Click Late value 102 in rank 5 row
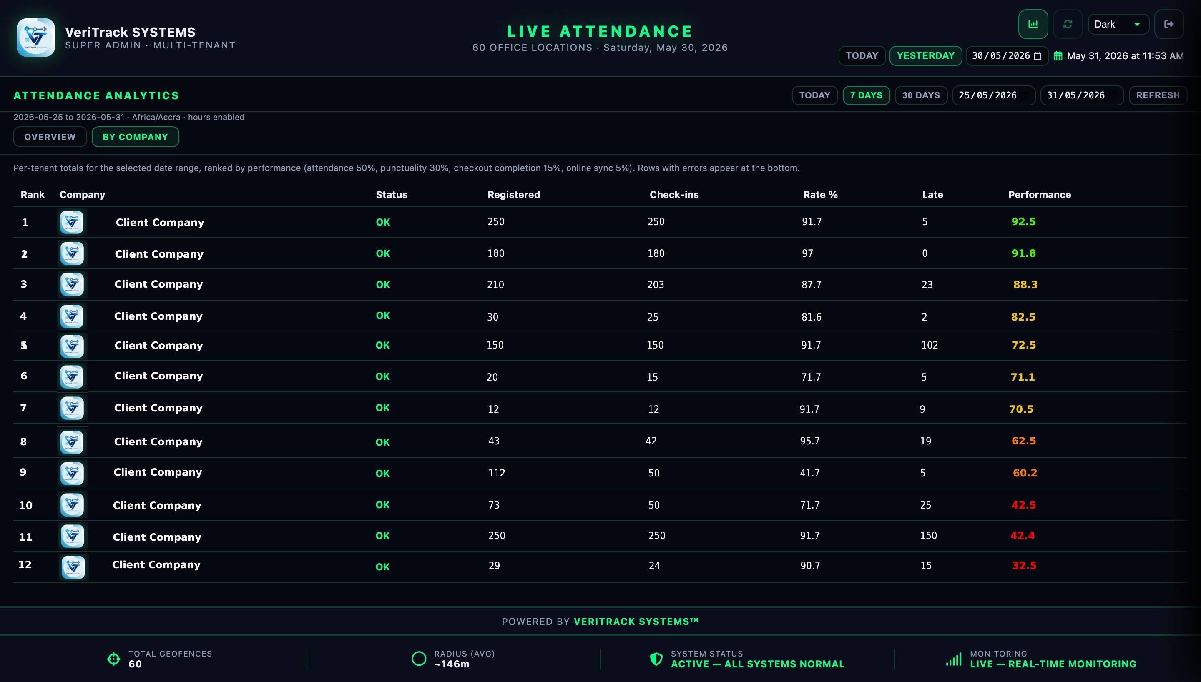Screen dimensions: 1201x682 [x=930, y=345]
